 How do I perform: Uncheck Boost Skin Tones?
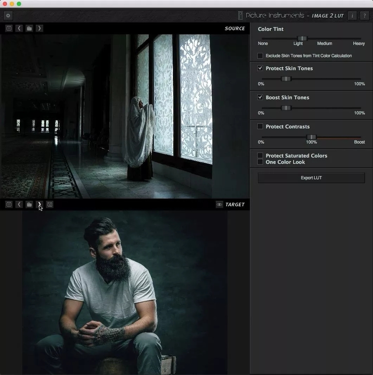tap(260, 97)
